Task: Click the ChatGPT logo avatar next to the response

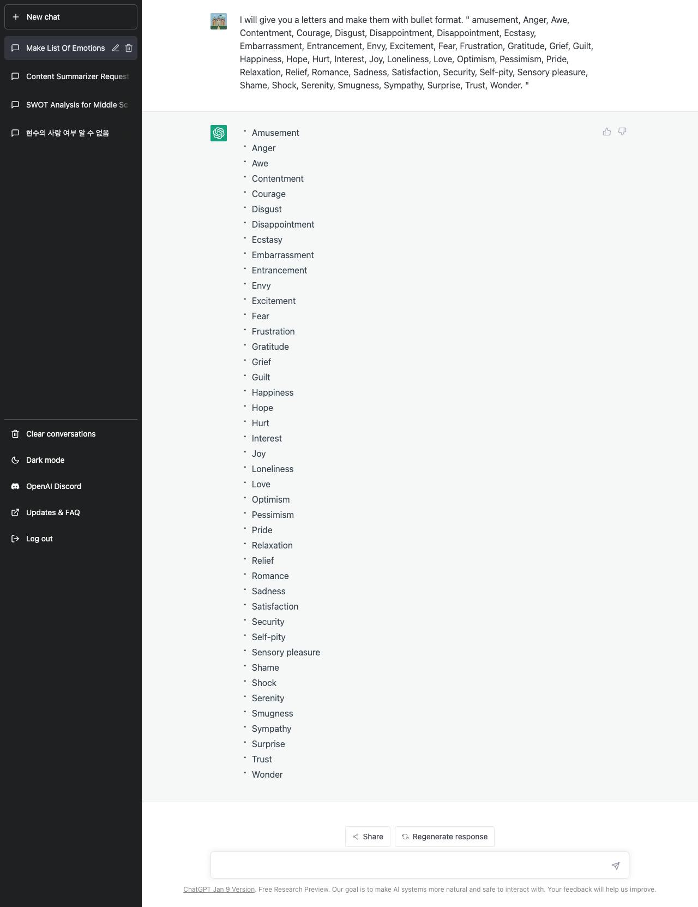Action: pos(219,133)
